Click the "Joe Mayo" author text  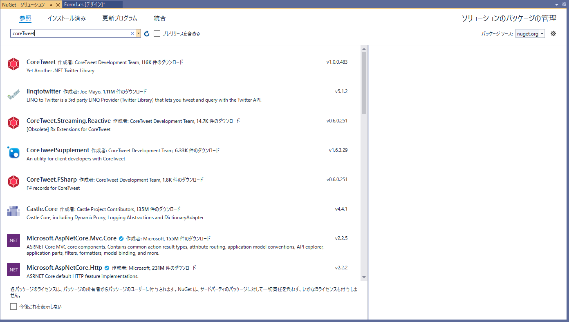click(91, 92)
